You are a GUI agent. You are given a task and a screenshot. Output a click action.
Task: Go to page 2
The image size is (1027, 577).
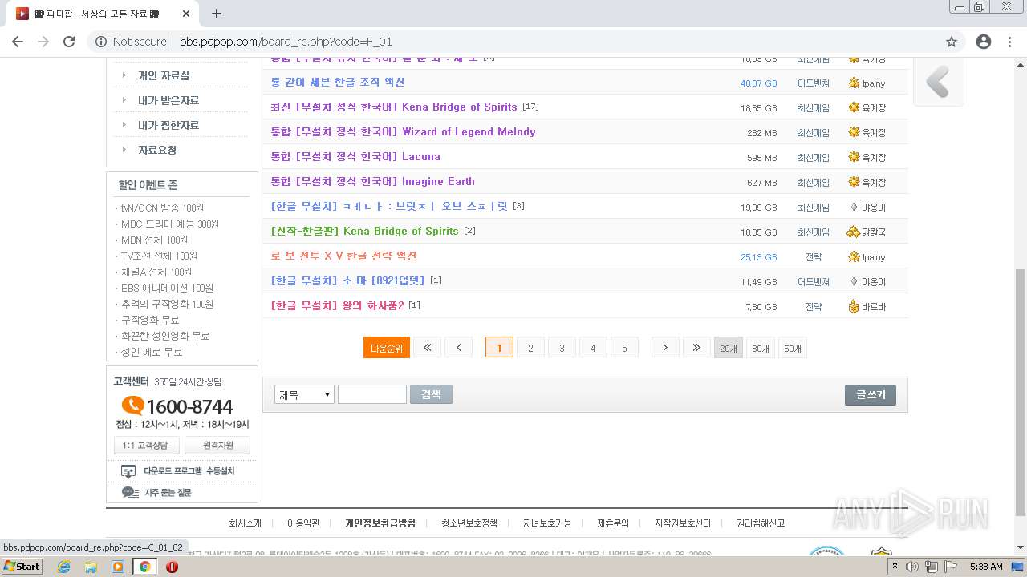point(530,347)
